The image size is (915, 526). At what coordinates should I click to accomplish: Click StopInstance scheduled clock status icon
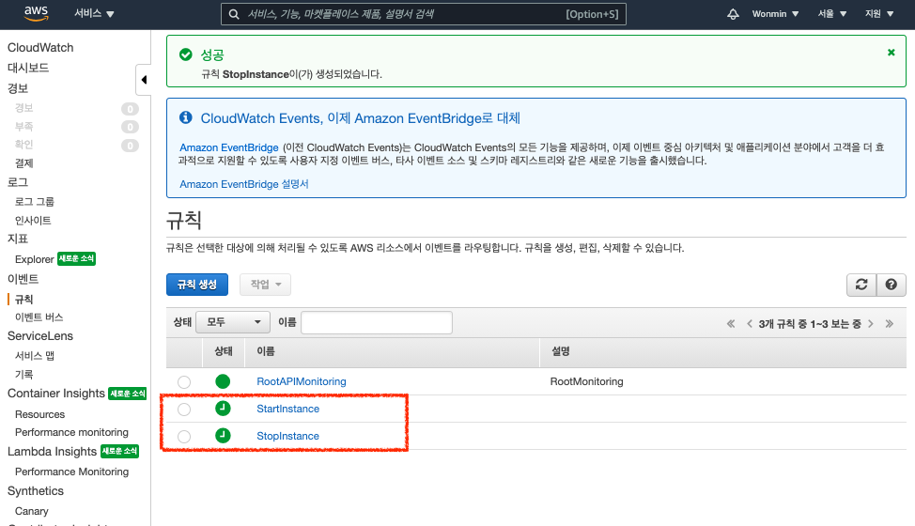(x=223, y=436)
